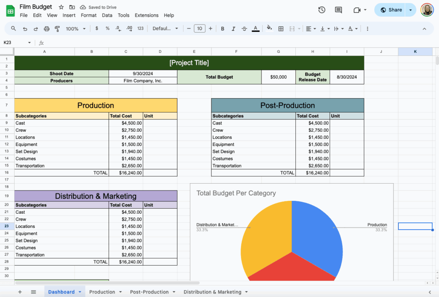
Task: Click the Search icon in the toolbar
Action: (x=13, y=28)
